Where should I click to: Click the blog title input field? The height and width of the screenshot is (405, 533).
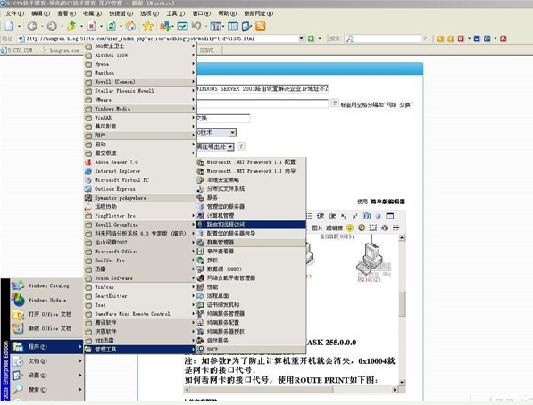click(262, 89)
